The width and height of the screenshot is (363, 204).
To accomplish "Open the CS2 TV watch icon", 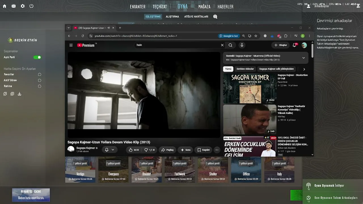I will [14, 6].
